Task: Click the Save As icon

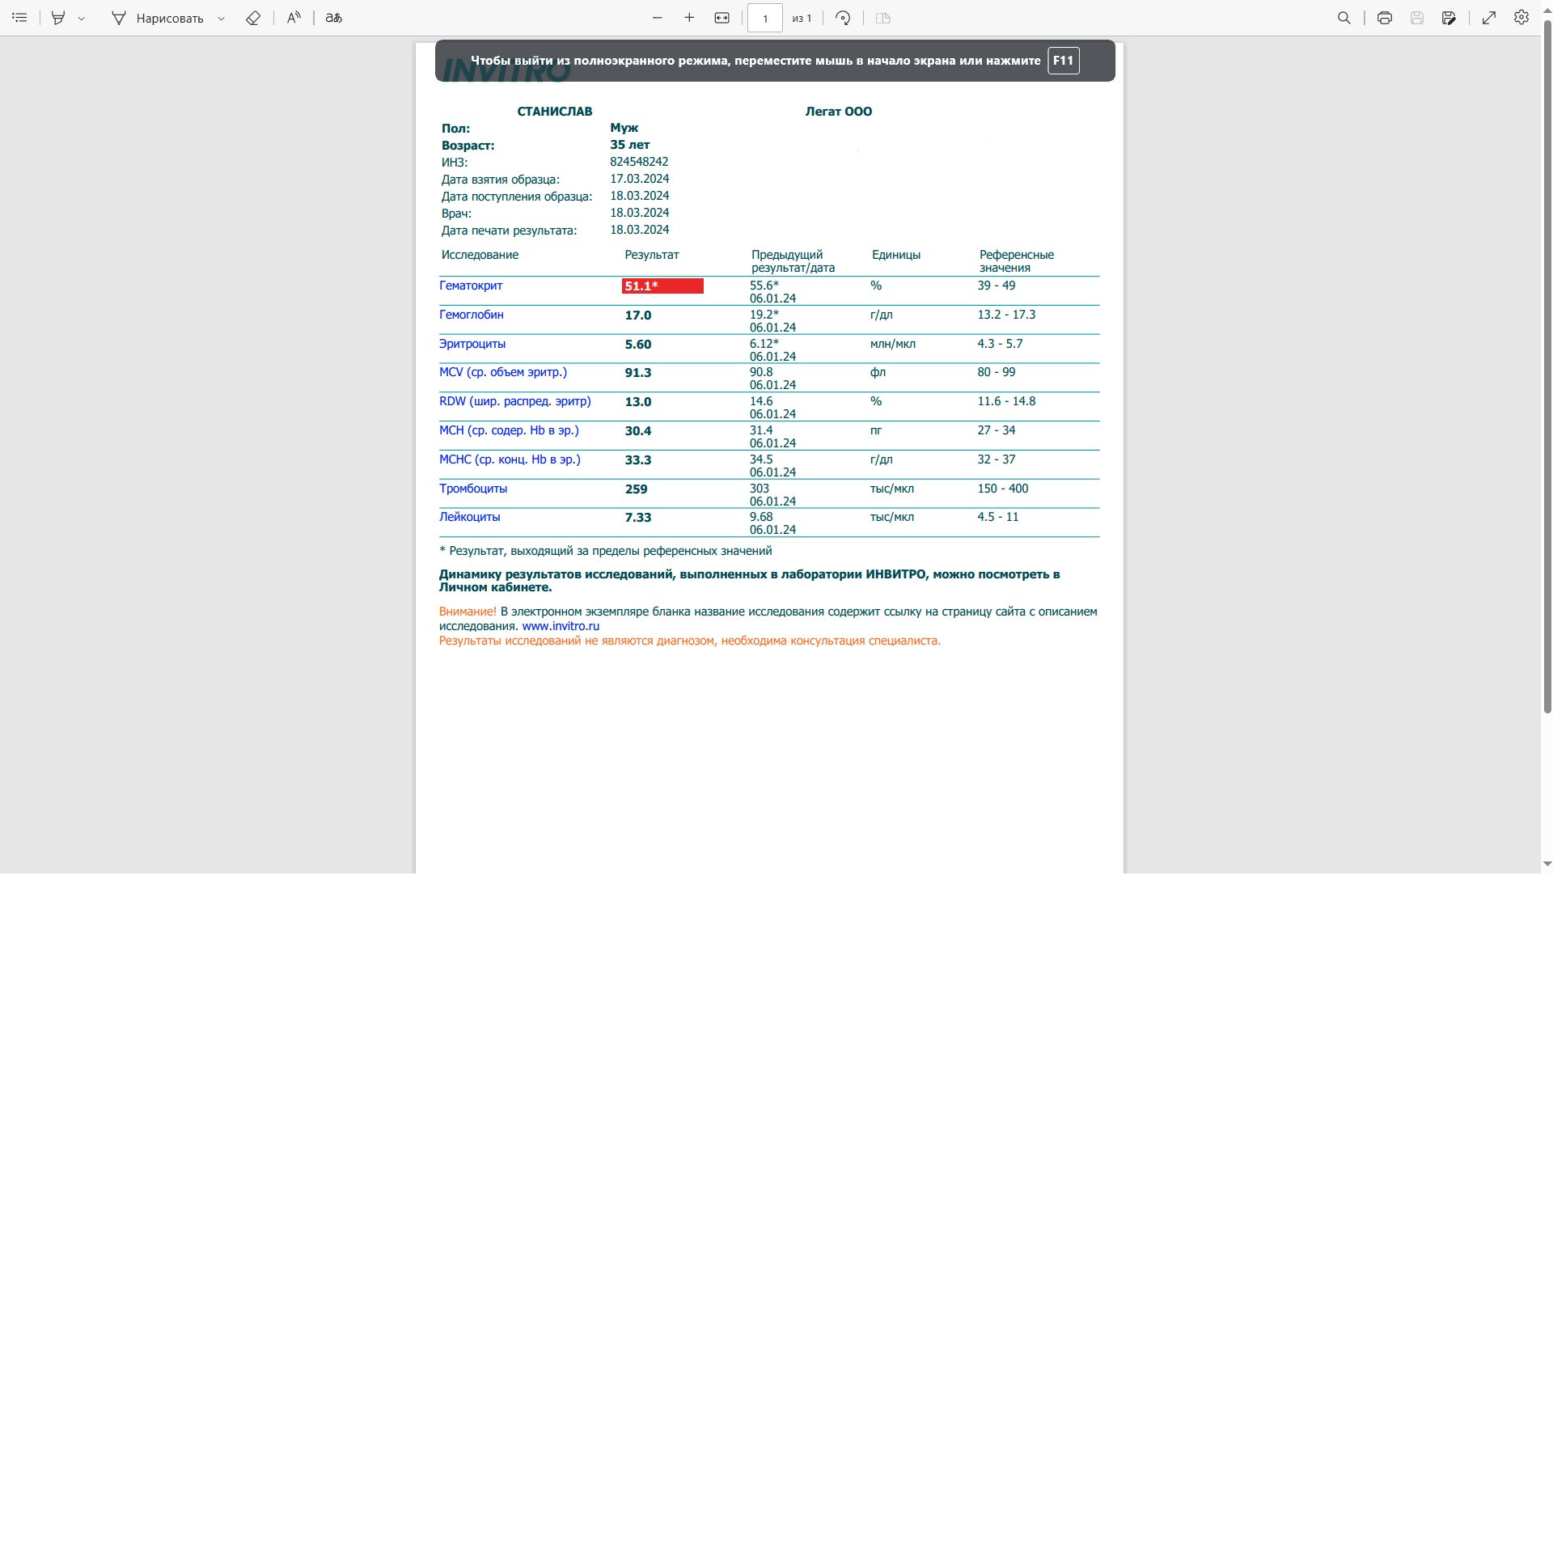Action: point(1449,18)
